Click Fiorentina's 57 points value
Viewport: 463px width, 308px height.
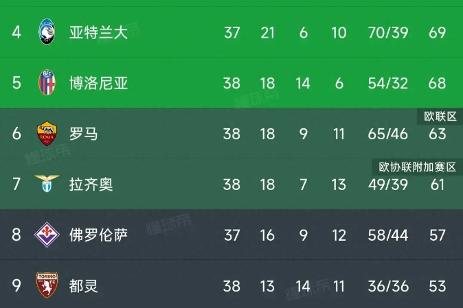pos(437,235)
